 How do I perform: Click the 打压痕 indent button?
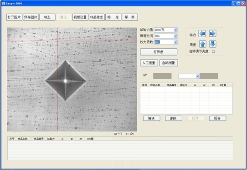pos(159,52)
